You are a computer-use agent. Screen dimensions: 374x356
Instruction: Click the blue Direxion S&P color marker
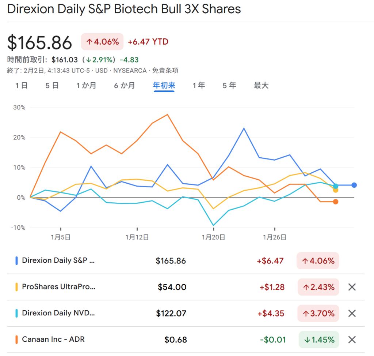[x=16, y=261]
